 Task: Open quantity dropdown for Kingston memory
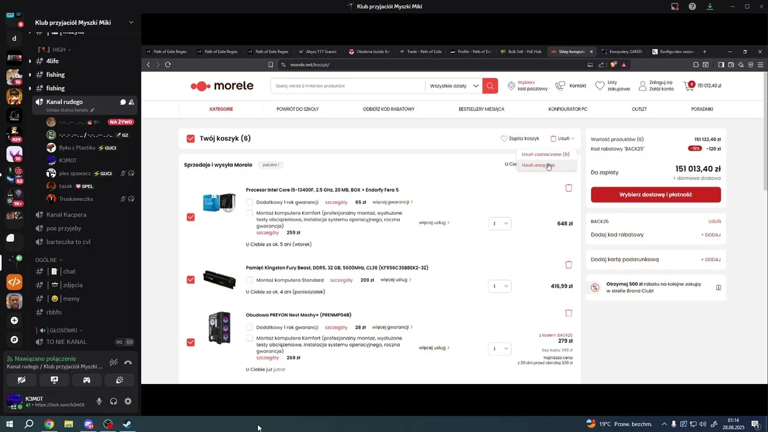tap(499, 286)
